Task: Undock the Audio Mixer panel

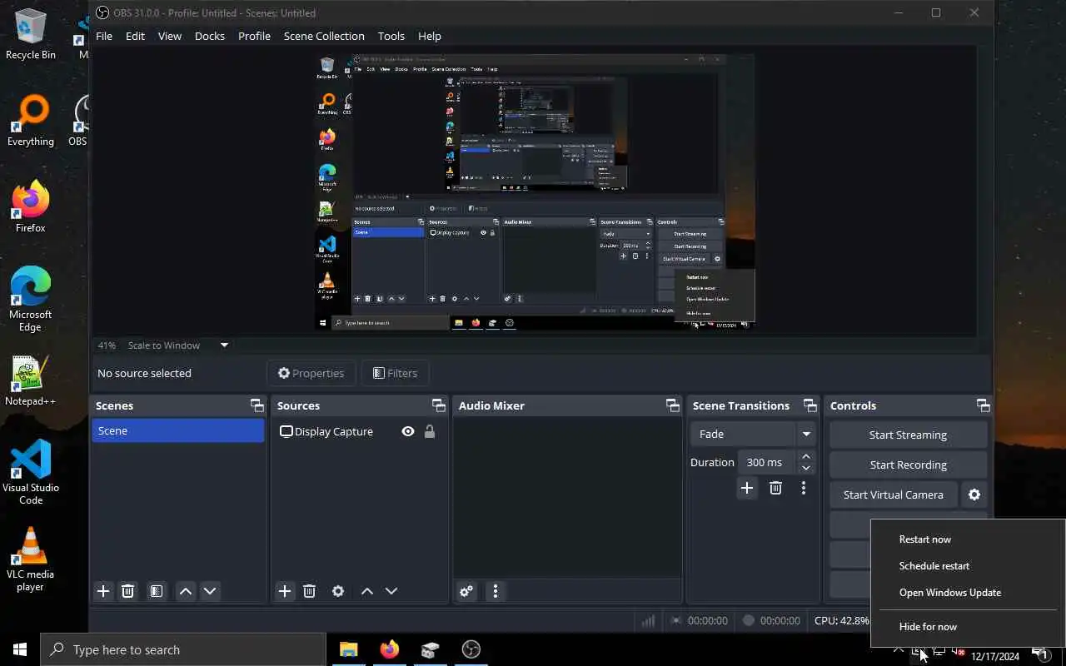Action: pos(673,405)
